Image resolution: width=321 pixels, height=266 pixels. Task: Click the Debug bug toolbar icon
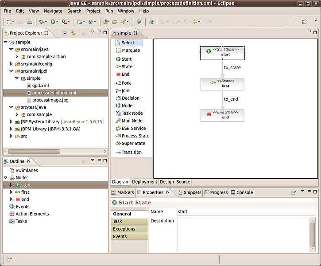click(42, 22)
